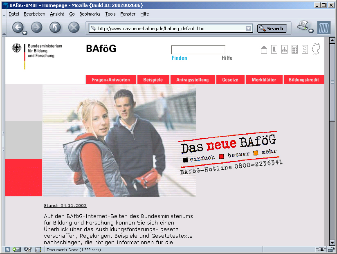
Task: Click the Back navigation button
Action: tap(18, 27)
